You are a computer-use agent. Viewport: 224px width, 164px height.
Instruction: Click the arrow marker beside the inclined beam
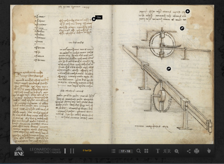point(169,69)
